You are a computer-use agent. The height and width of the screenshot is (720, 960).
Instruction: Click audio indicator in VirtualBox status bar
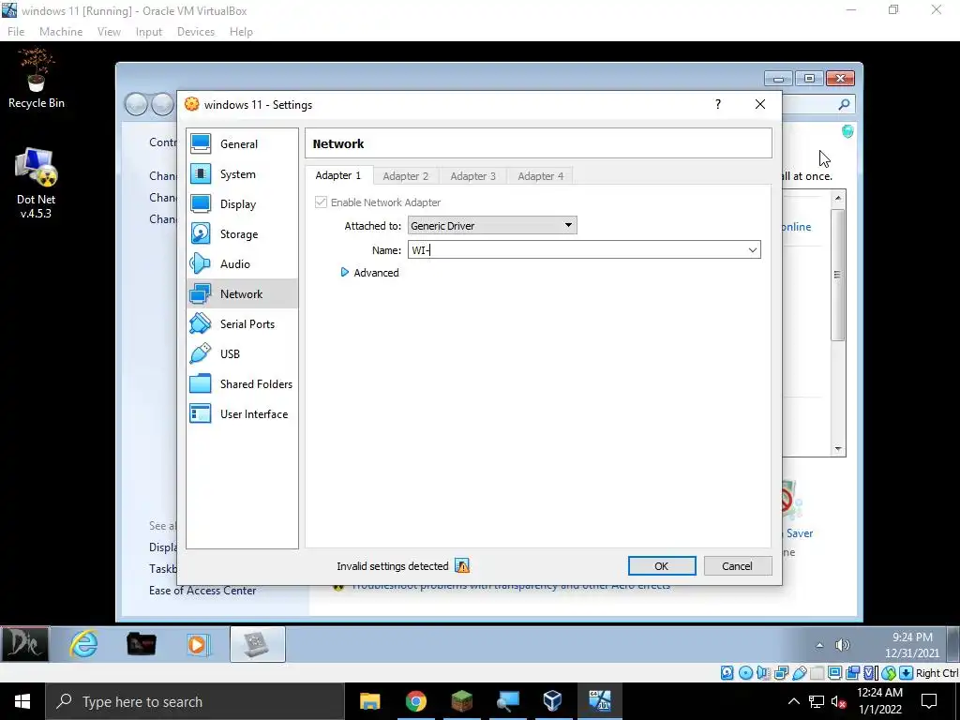(763, 673)
